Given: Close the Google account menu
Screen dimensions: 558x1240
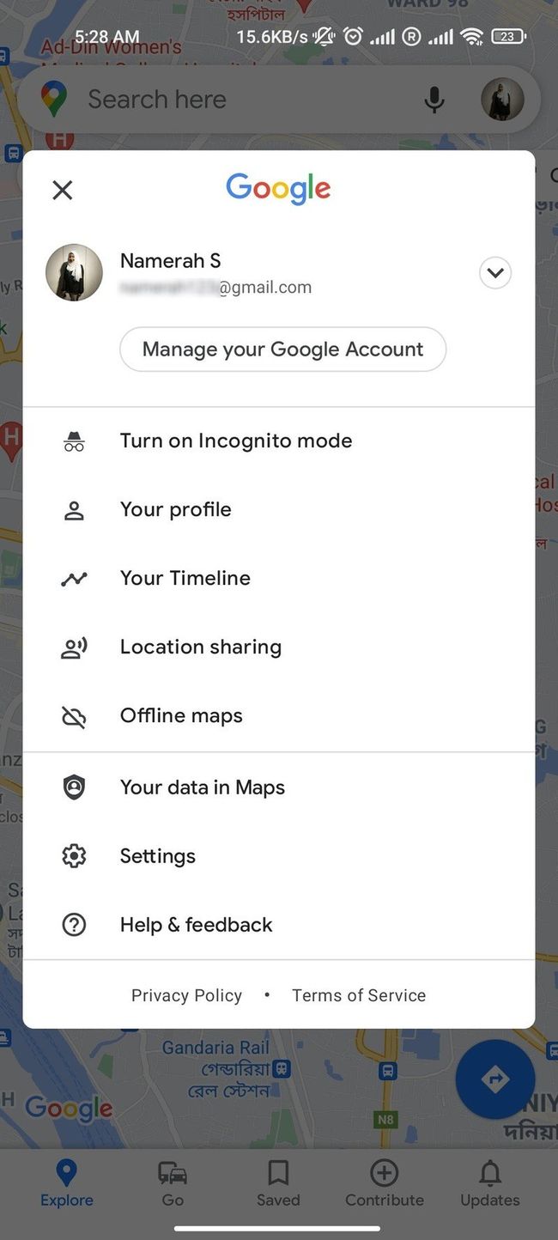Looking at the screenshot, I should coord(62,189).
